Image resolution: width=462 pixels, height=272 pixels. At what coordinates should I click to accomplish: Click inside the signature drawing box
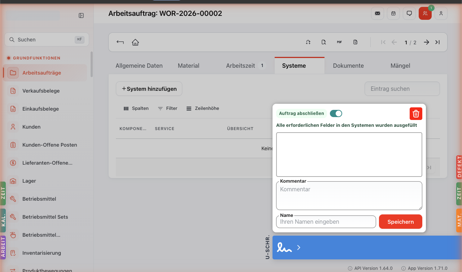tap(349, 155)
